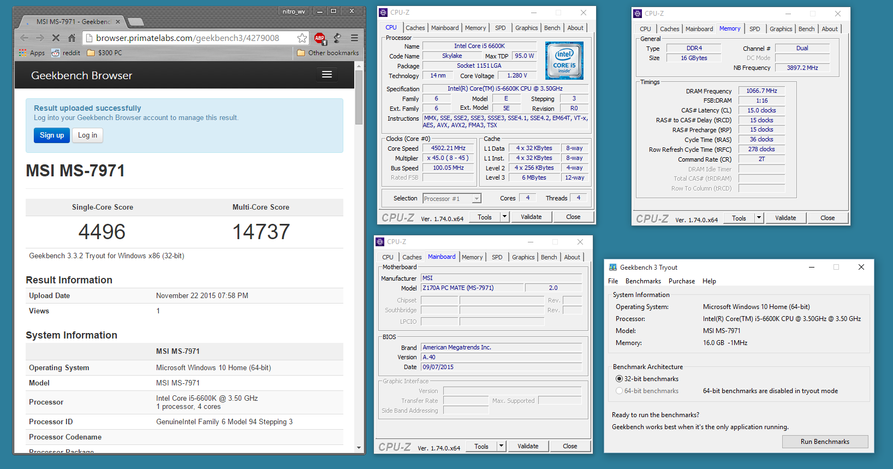Toggle Geekbench Browser navigation menu

tap(327, 74)
